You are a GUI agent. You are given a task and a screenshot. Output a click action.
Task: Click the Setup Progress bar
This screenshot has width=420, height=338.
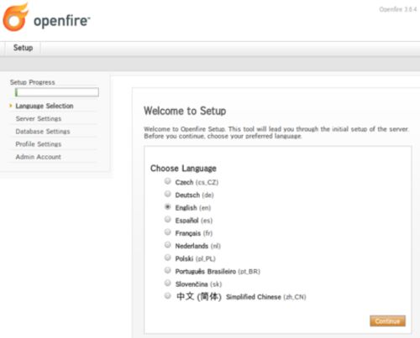pyautogui.click(x=57, y=92)
